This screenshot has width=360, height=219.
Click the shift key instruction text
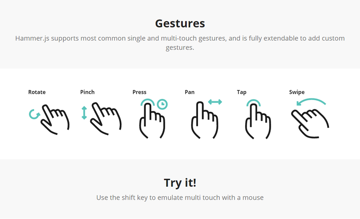180,197
